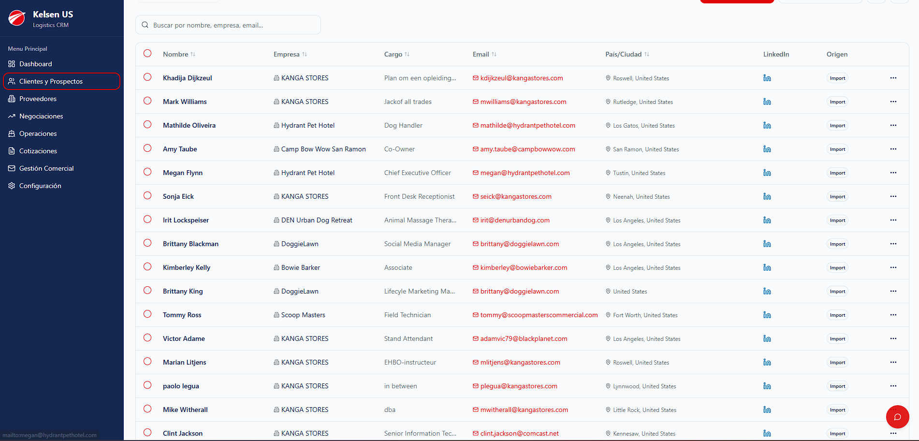
Task: Click Amy Taube's LinkedIn icon
Action: [x=767, y=149]
